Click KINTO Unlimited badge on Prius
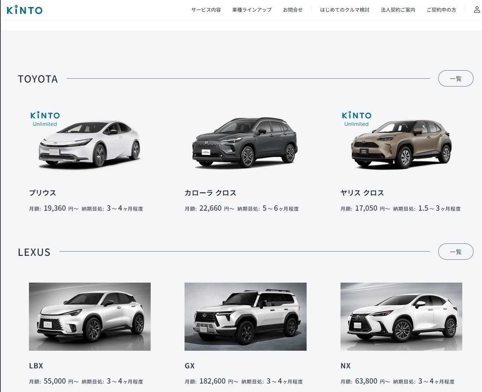The height and width of the screenshot is (392, 482). point(45,119)
